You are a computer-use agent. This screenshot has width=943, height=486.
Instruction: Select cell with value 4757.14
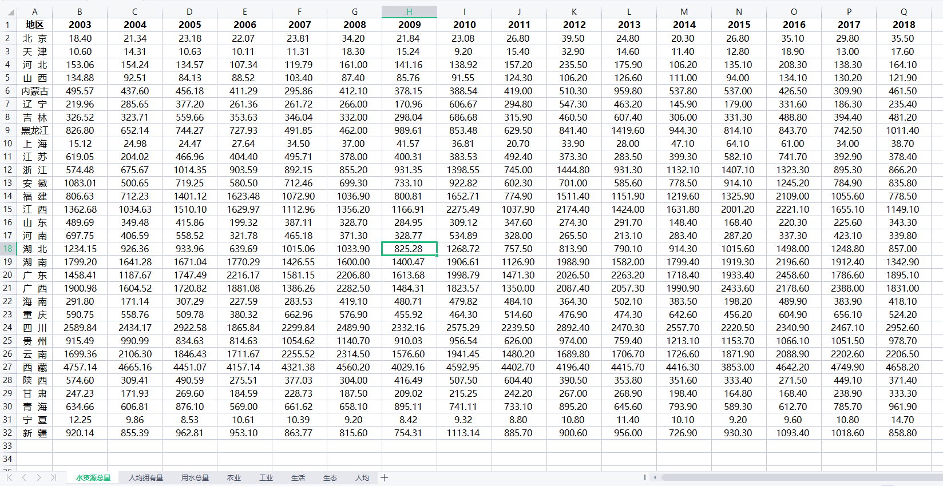[80, 367]
